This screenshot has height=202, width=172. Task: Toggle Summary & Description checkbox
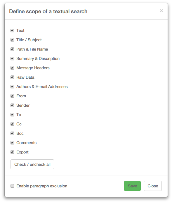tap(12, 59)
